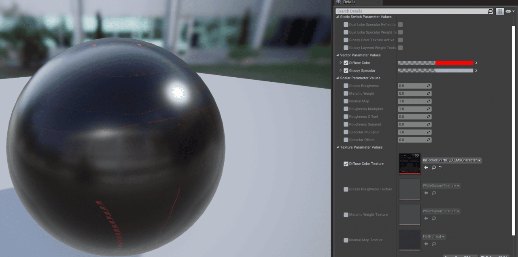
Task: Click the Diffuse Color Texture thumbnail
Action: 410,164
